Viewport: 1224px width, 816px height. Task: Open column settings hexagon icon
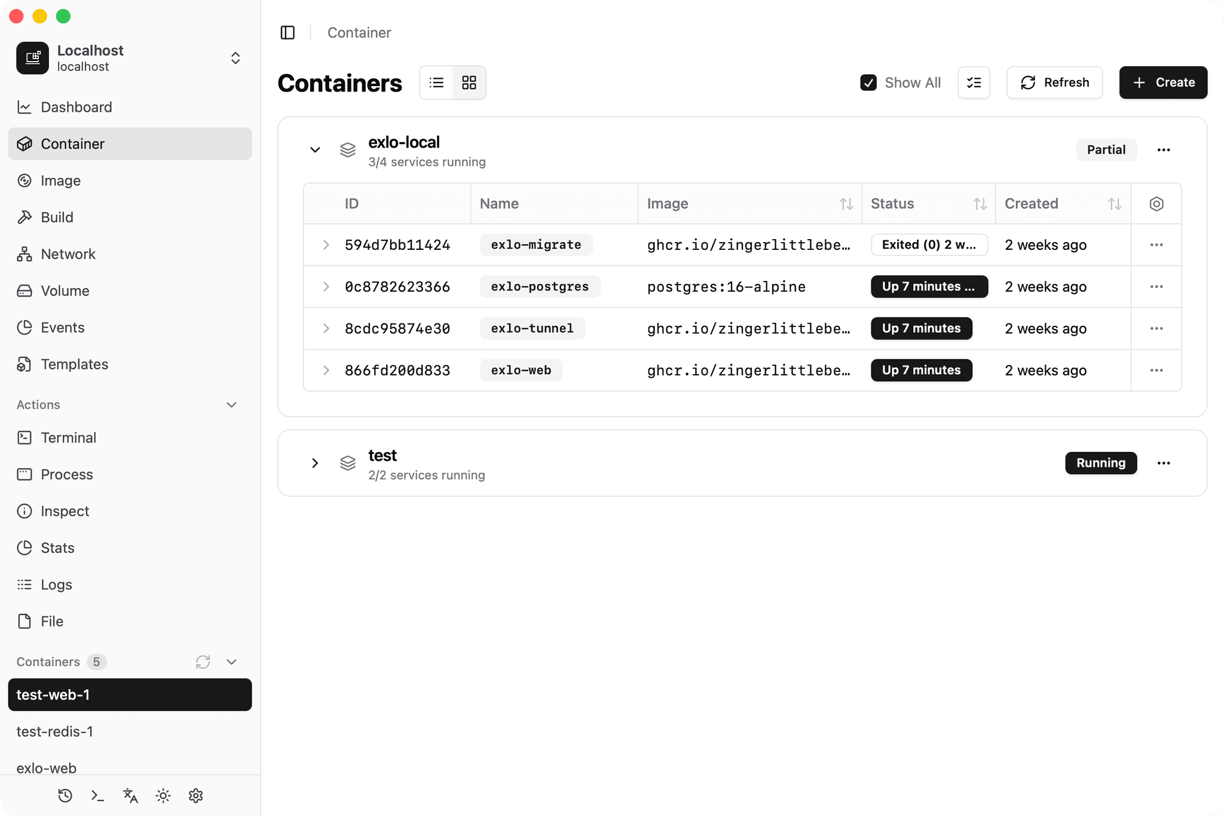1156,204
